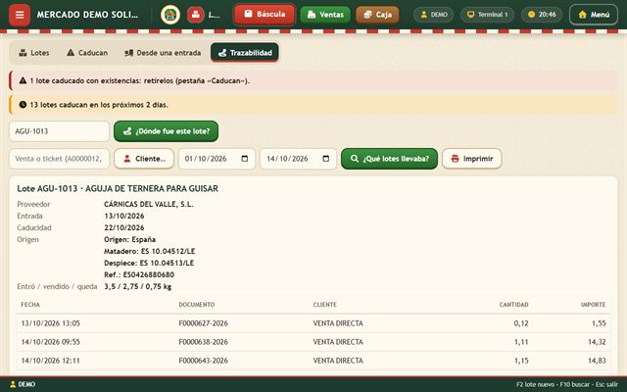Click Matadero: ES 10.04512/LE text
Viewport: 627px width, 392px height.
tap(149, 251)
